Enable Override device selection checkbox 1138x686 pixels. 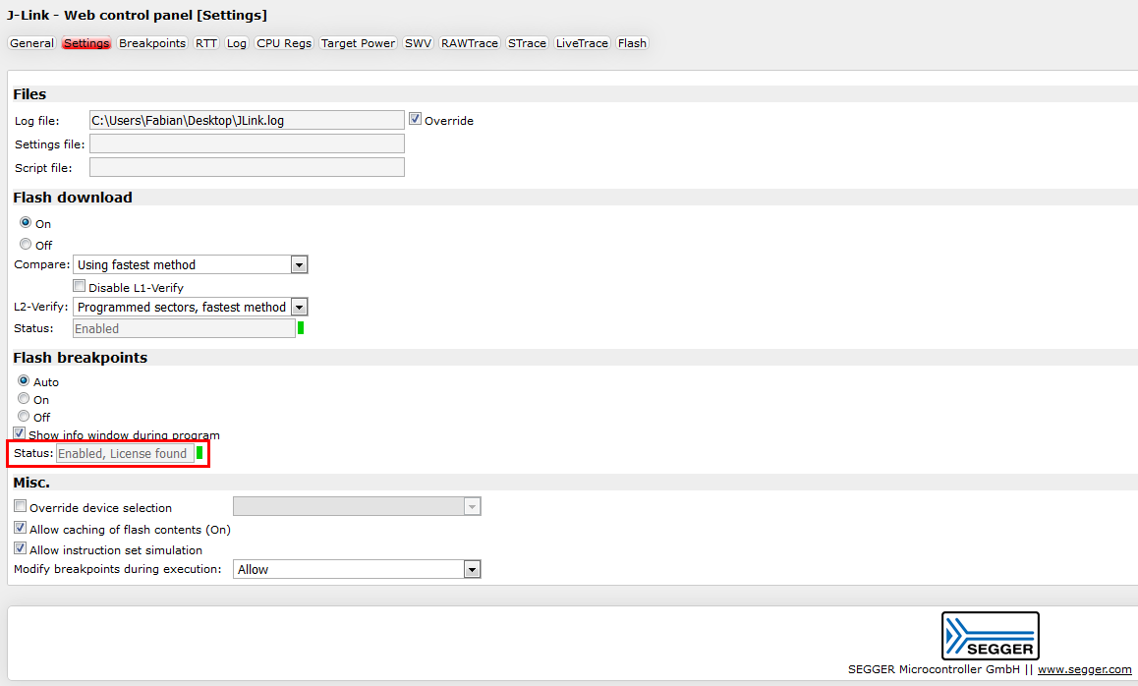[x=21, y=506]
